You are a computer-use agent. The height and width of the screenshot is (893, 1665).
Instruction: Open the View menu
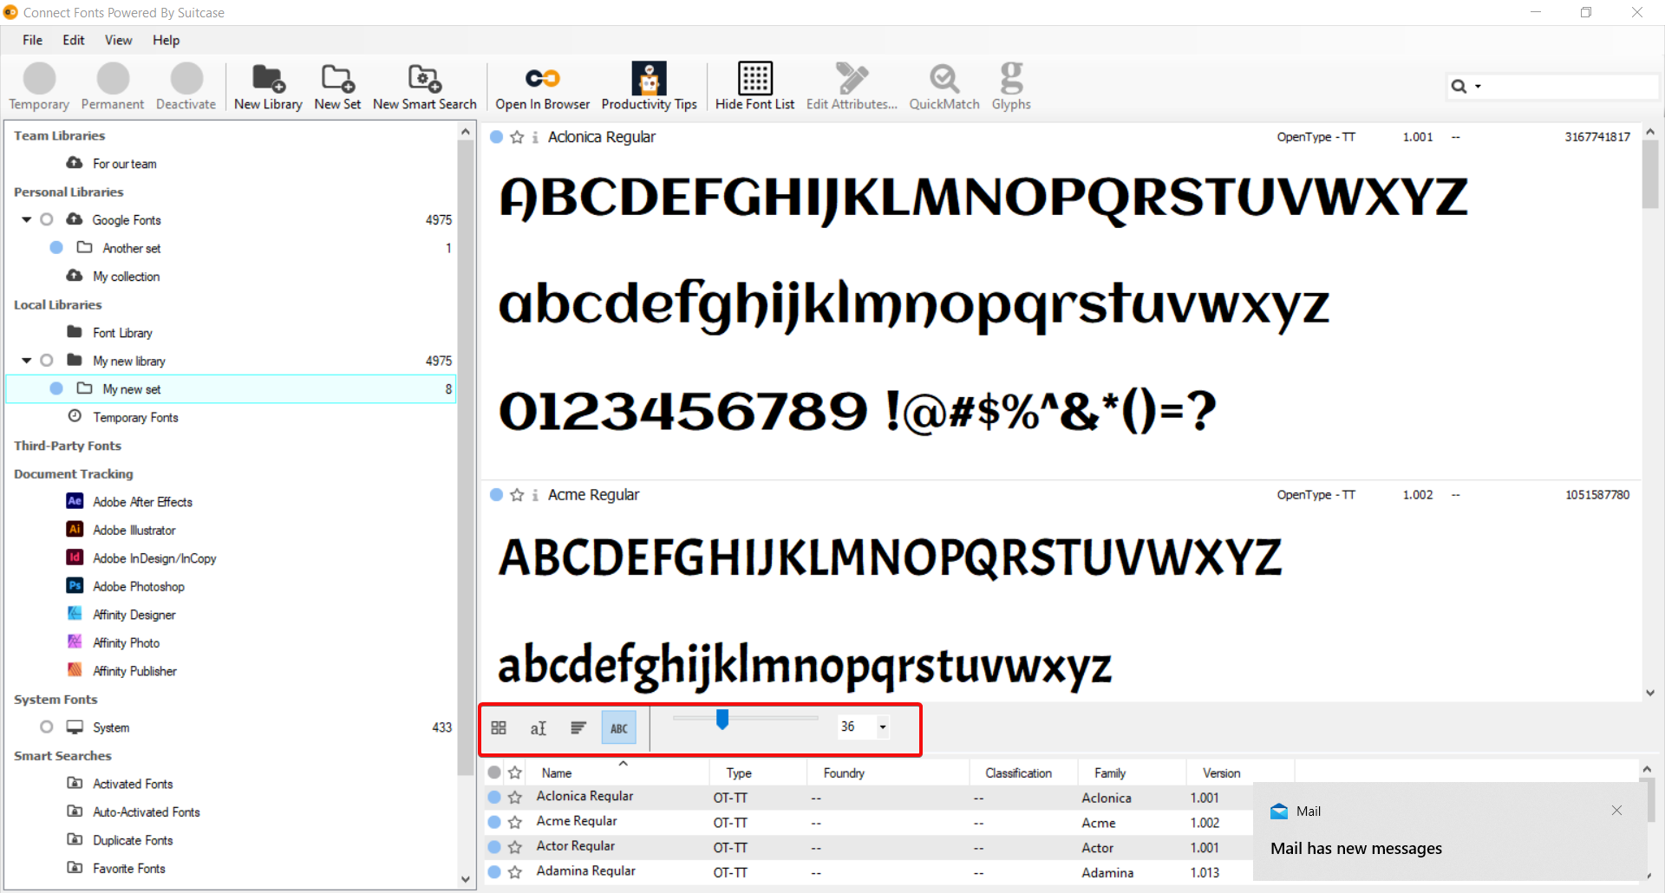pyautogui.click(x=118, y=40)
